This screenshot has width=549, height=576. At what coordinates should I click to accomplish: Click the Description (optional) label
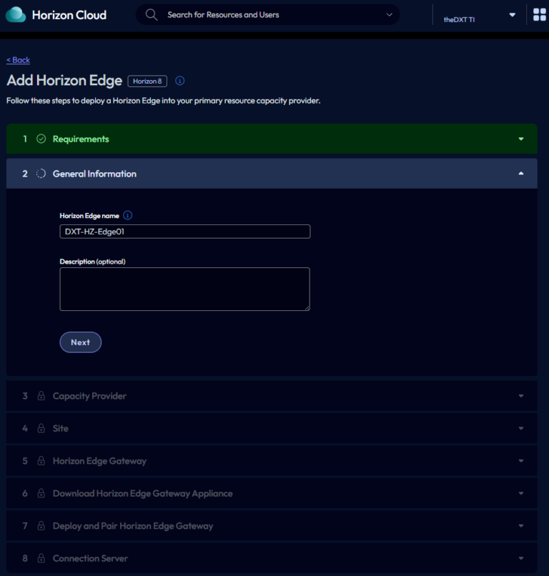point(93,262)
